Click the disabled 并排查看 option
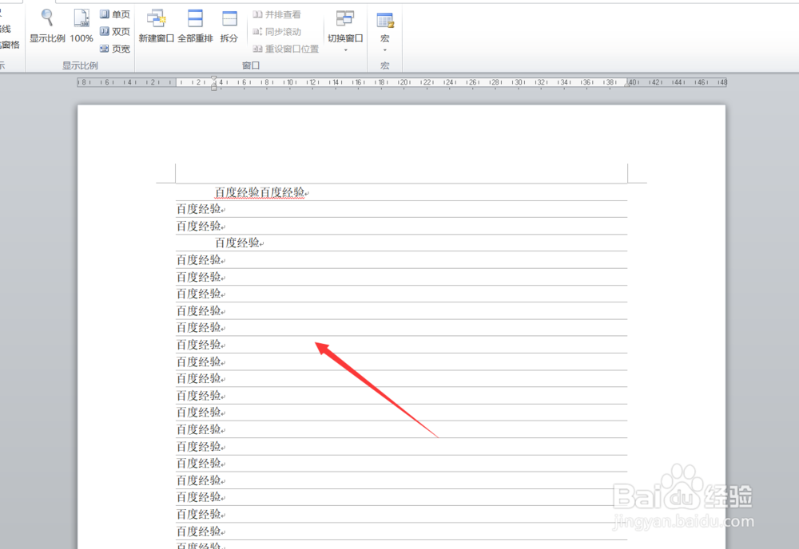This screenshot has width=799, height=549. tap(276, 14)
